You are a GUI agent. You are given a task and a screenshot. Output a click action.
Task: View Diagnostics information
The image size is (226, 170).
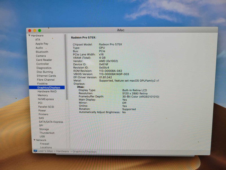[x=44, y=68]
